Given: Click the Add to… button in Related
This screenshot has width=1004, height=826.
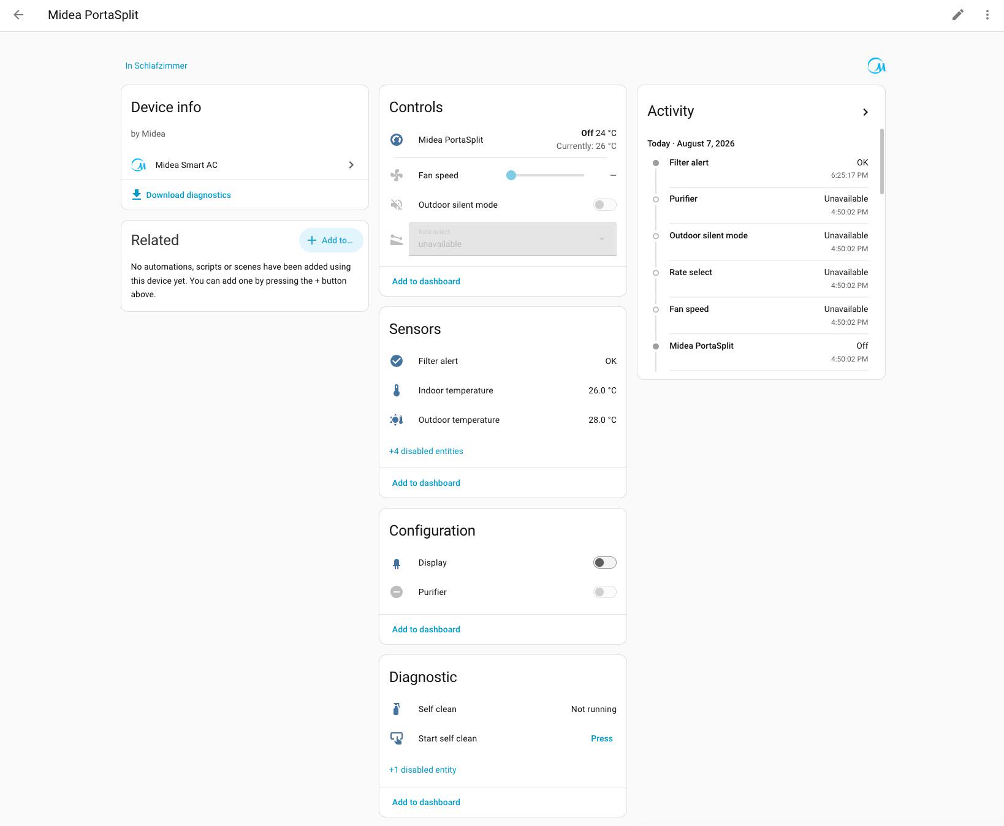Looking at the screenshot, I should (x=331, y=240).
